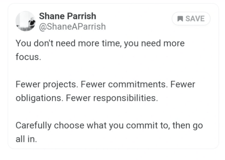The image size is (225, 160).
Task: Open the Shane Parrish display name
Action: coord(68,16)
